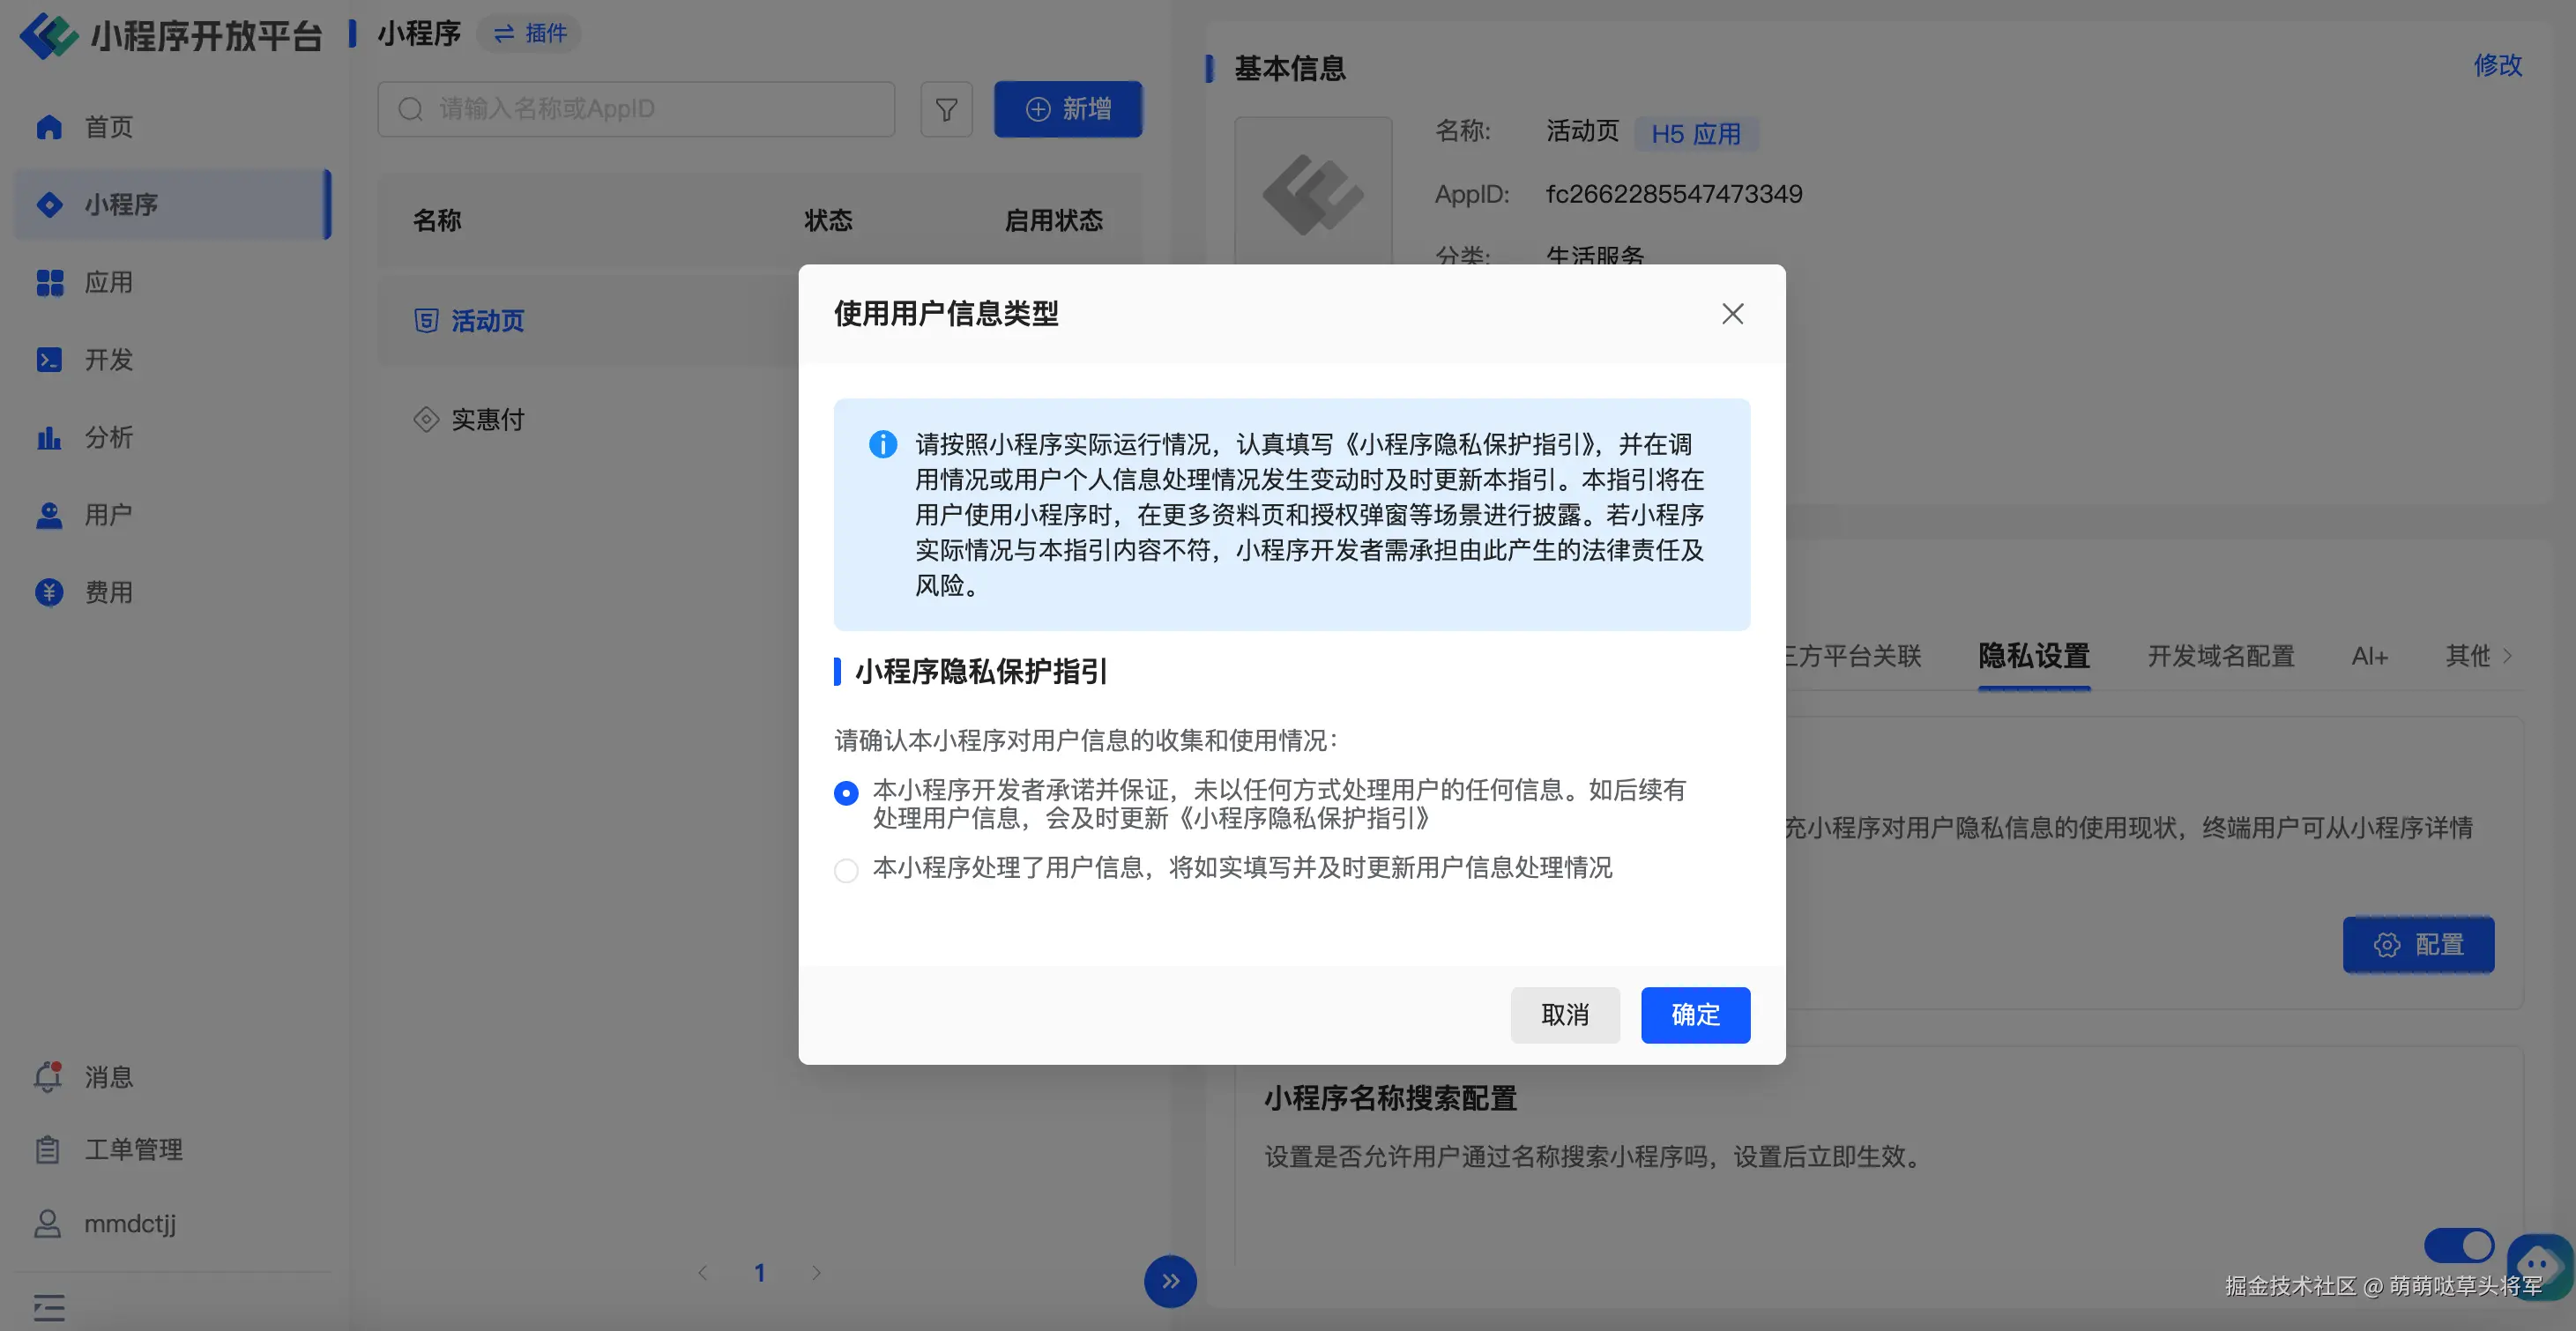Screen dimensions: 2576x1331
Task: Click the 修改 link in 基本信息
Action: pyautogui.click(x=2497, y=65)
